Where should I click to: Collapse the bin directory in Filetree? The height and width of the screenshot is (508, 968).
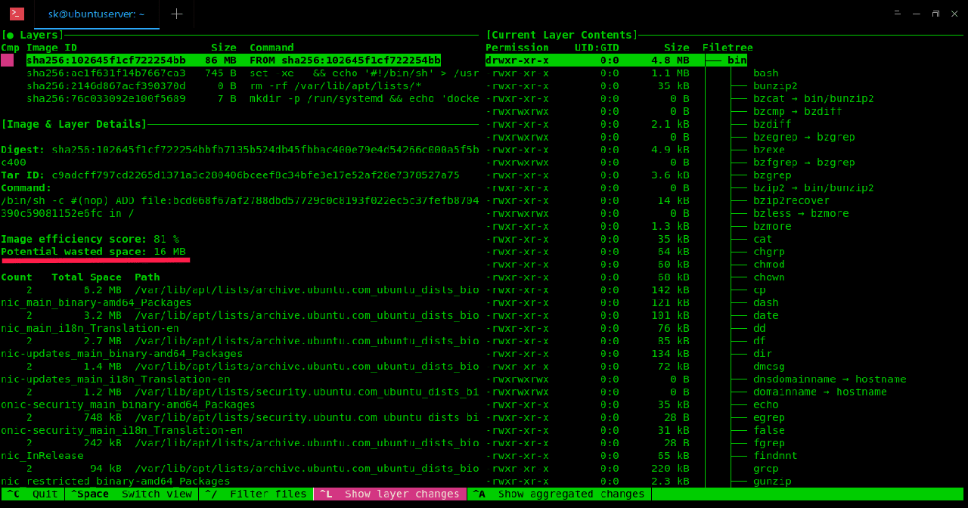tap(737, 60)
